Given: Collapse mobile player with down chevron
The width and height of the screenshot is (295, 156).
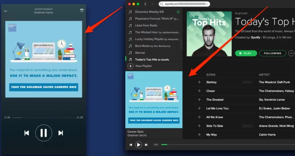Looking at the screenshot, I should (x=5, y=11).
